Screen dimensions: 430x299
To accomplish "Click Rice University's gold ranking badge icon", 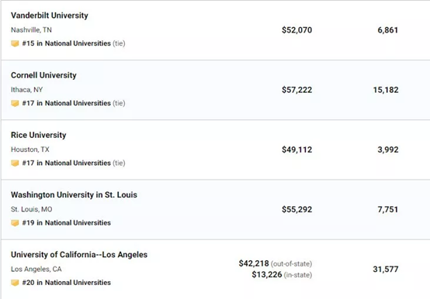I will pyautogui.click(x=15, y=163).
